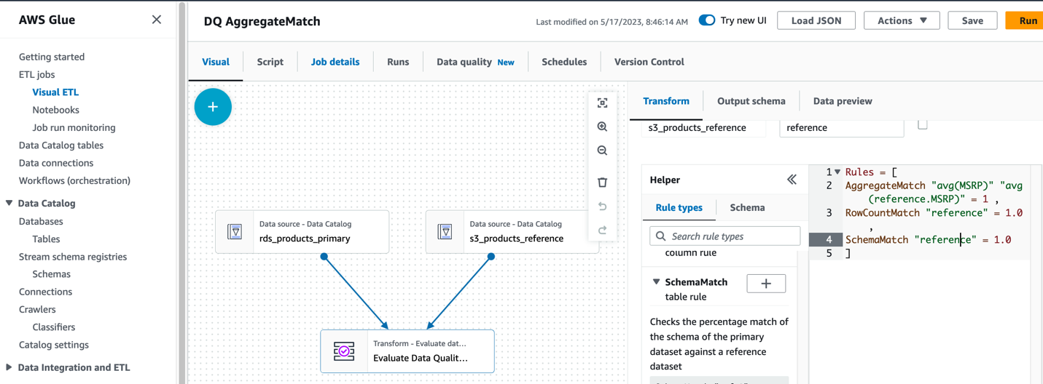The width and height of the screenshot is (1043, 384).
Task: Click the SchemaMatch line in the rule editor
Action: pyautogui.click(x=928, y=239)
